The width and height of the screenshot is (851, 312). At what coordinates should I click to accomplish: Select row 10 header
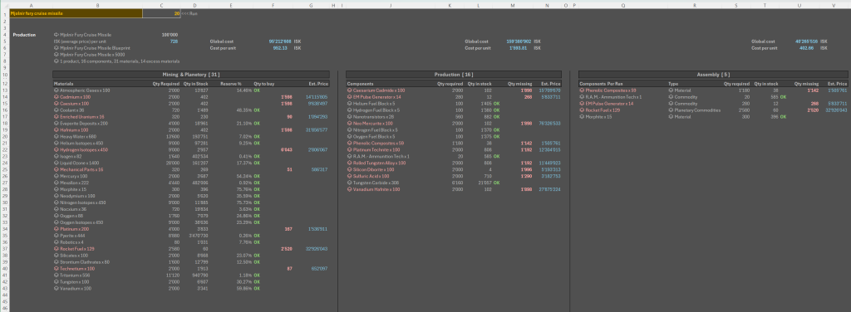(4, 74)
